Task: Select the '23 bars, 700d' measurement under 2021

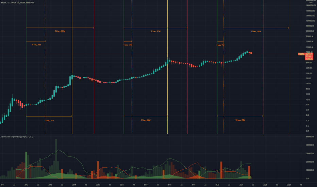Action: click(240, 120)
